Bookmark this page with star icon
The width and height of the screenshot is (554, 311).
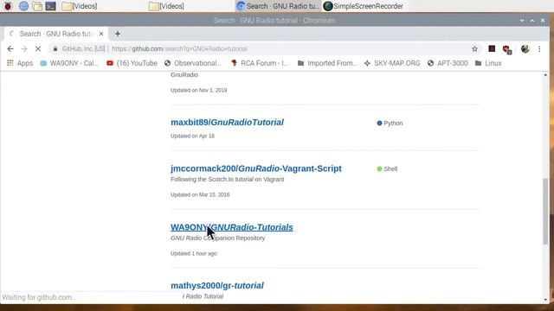(474, 49)
